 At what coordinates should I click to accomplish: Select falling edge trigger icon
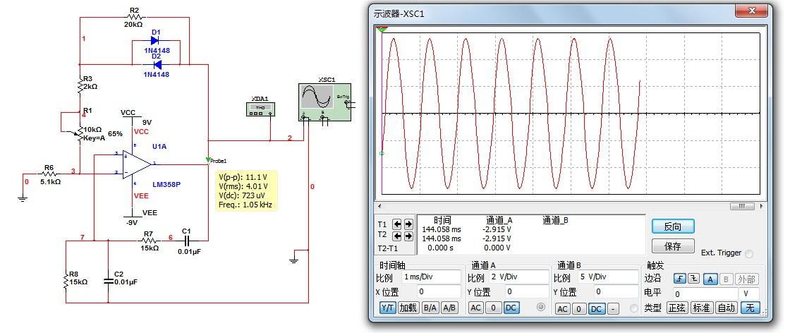[695, 279]
